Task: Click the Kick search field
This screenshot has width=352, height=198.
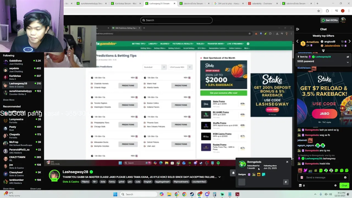Action: pos(176,20)
